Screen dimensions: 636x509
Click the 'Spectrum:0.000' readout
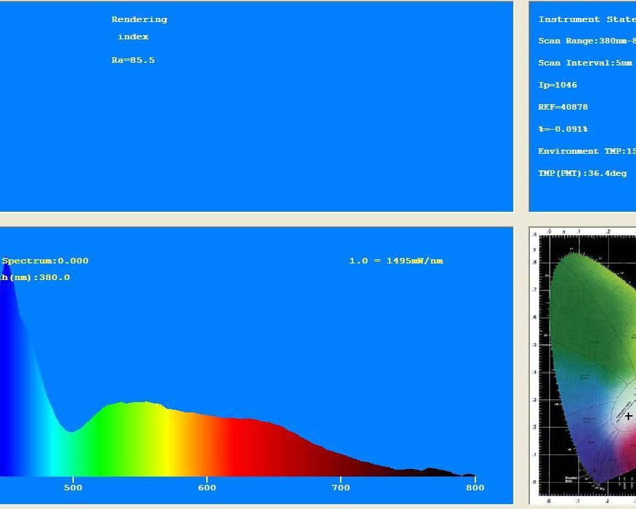click(x=45, y=261)
